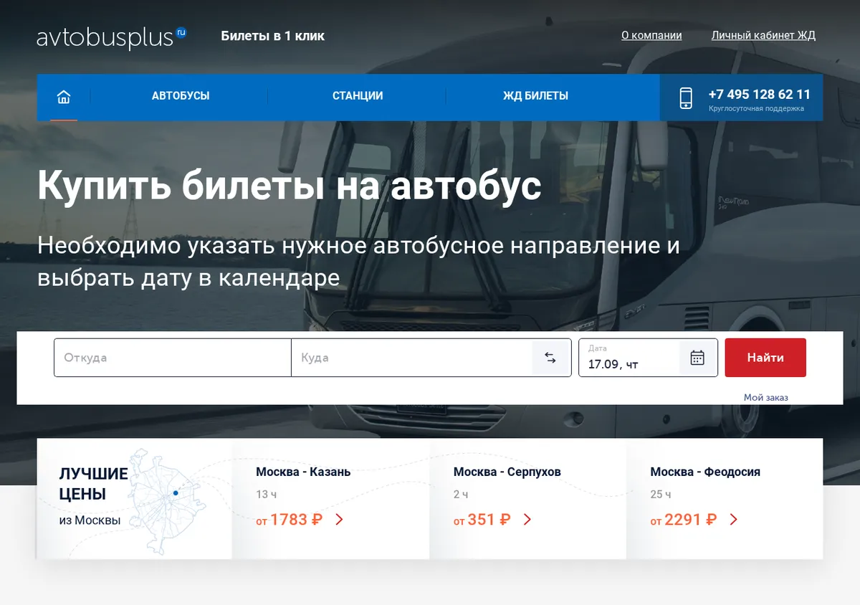Screen dimensions: 860x605
Task: Open the calendar icon in date field
Action: point(697,358)
